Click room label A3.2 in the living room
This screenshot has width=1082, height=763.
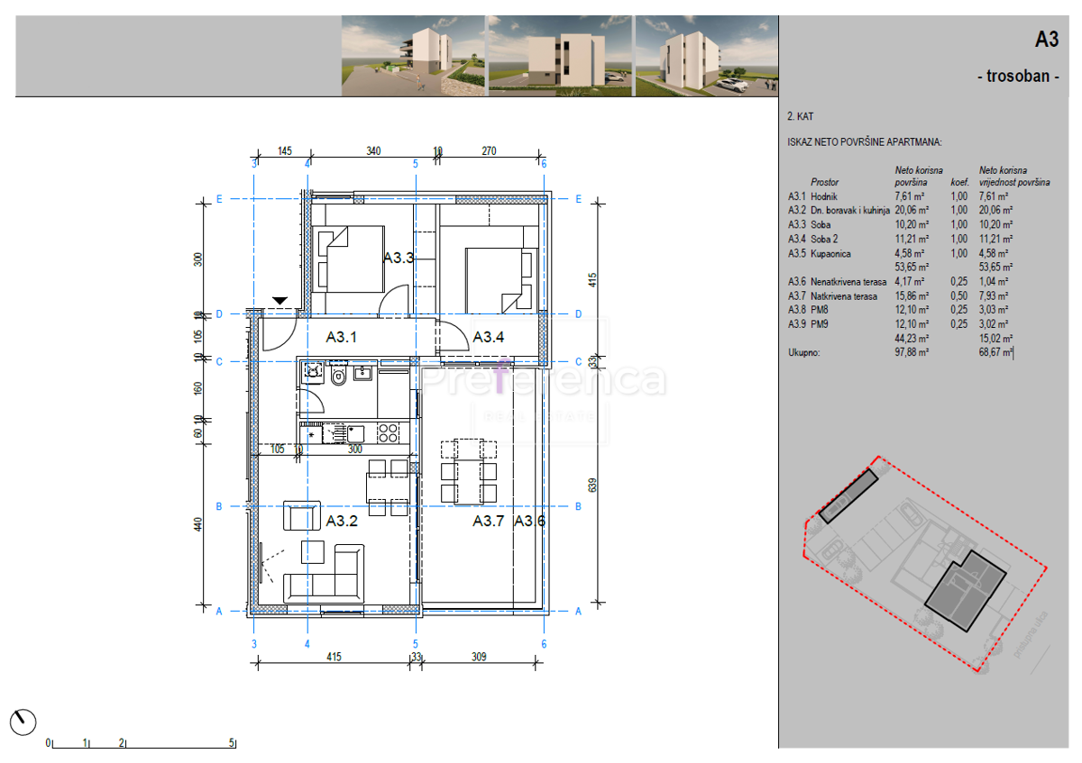(343, 521)
